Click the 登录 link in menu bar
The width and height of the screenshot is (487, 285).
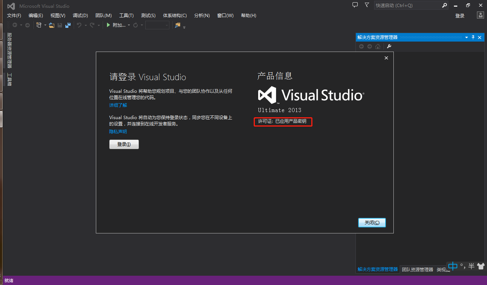(x=460, y=16)
